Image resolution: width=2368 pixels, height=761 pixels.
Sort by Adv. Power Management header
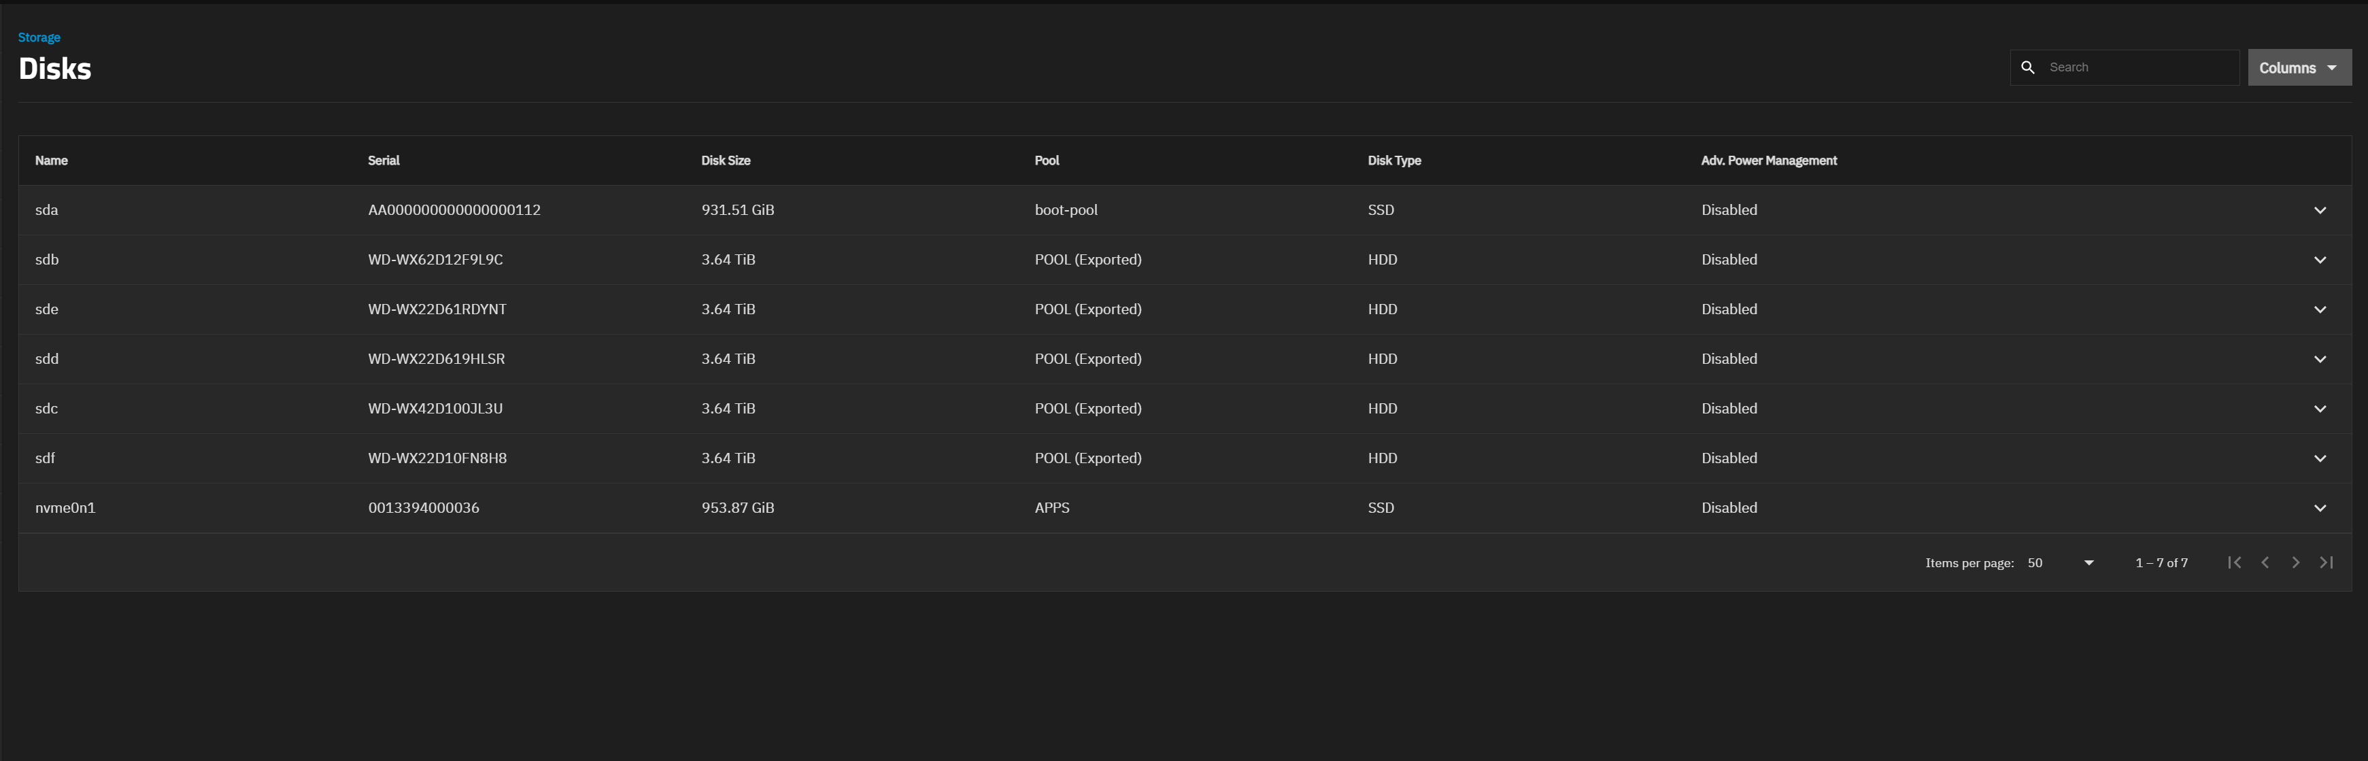point(1767,161)
